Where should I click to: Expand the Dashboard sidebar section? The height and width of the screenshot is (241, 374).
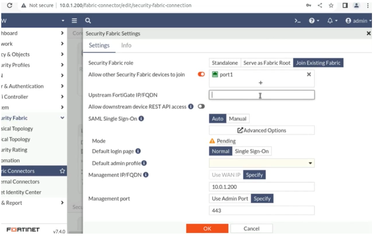pyautogui.click(x=62, y=33)
